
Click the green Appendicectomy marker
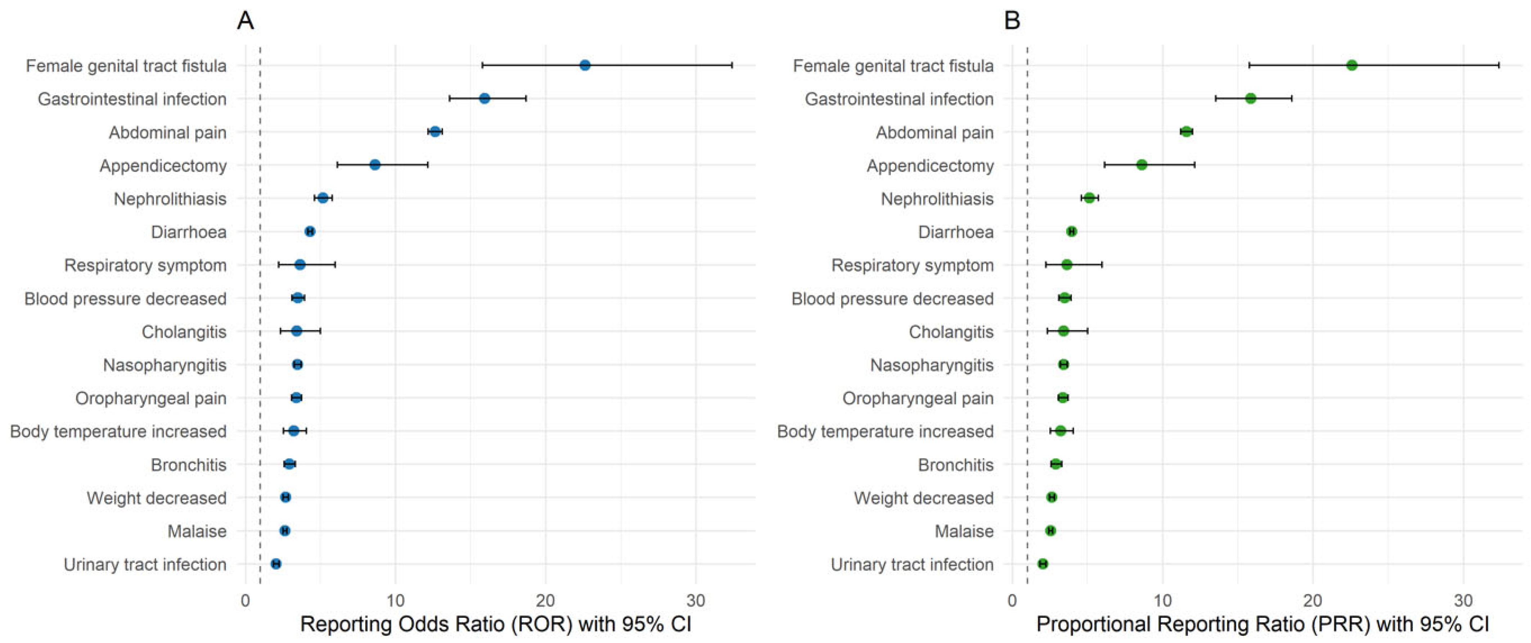click(x=1141, y=165)
